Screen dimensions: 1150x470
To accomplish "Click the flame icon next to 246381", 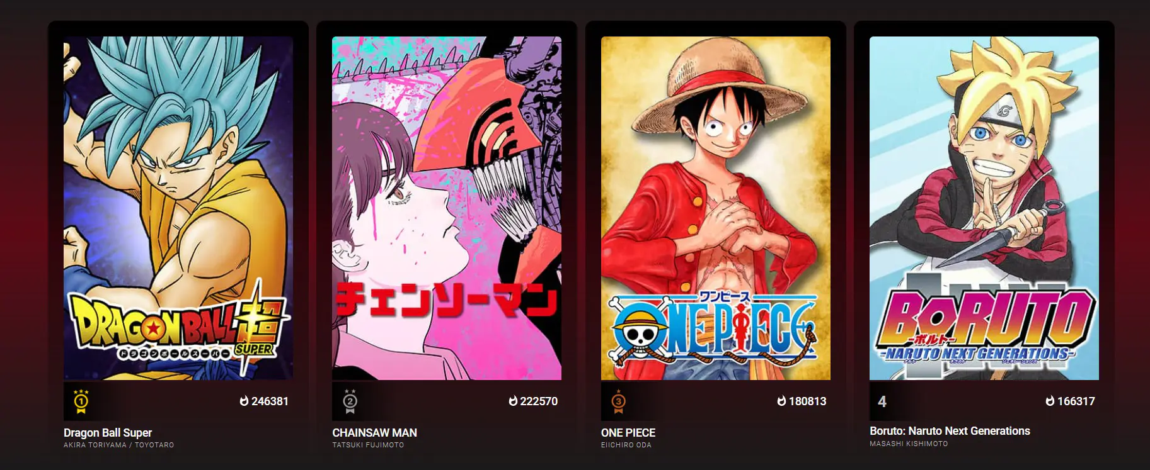I will [x=244, y=401].
